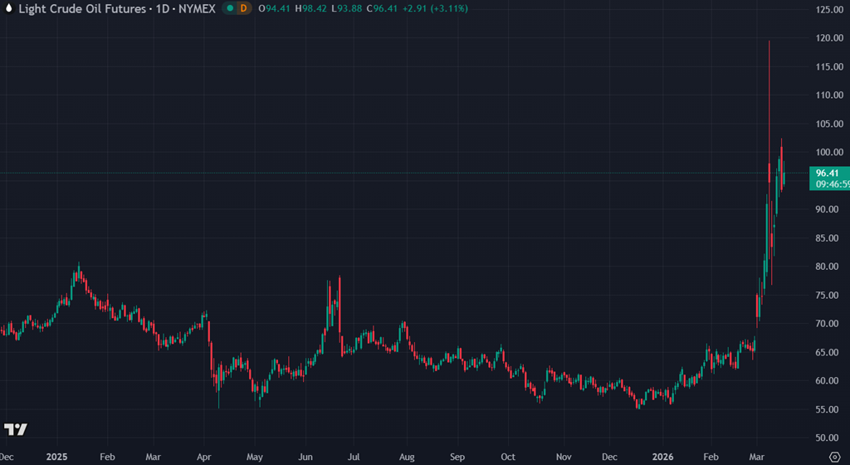Click the orange D delayed-data badge
Screen dimensions: 850x465
[243, 8]
